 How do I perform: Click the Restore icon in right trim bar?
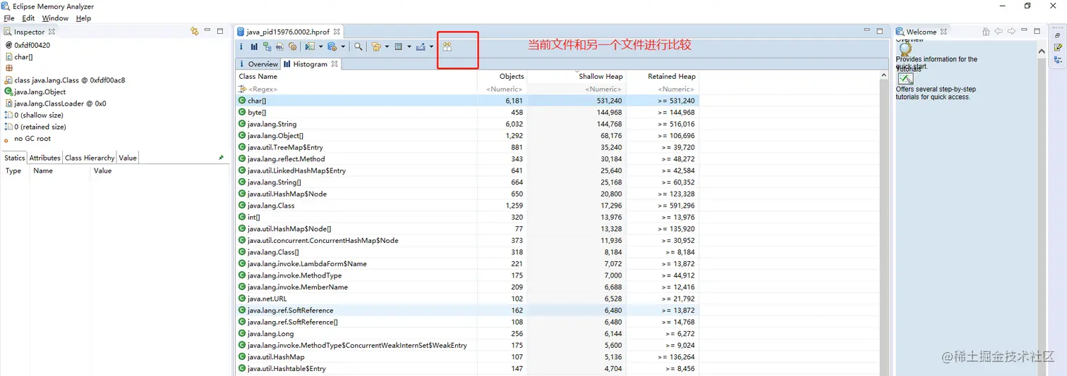tap(1058, 36)
